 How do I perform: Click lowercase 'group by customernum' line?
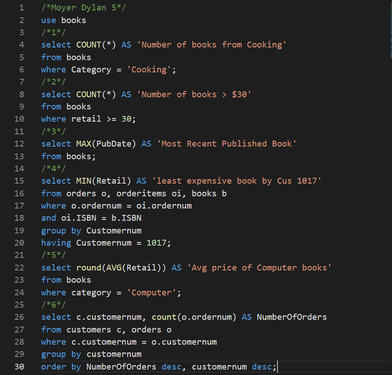(x=91, y=354)
